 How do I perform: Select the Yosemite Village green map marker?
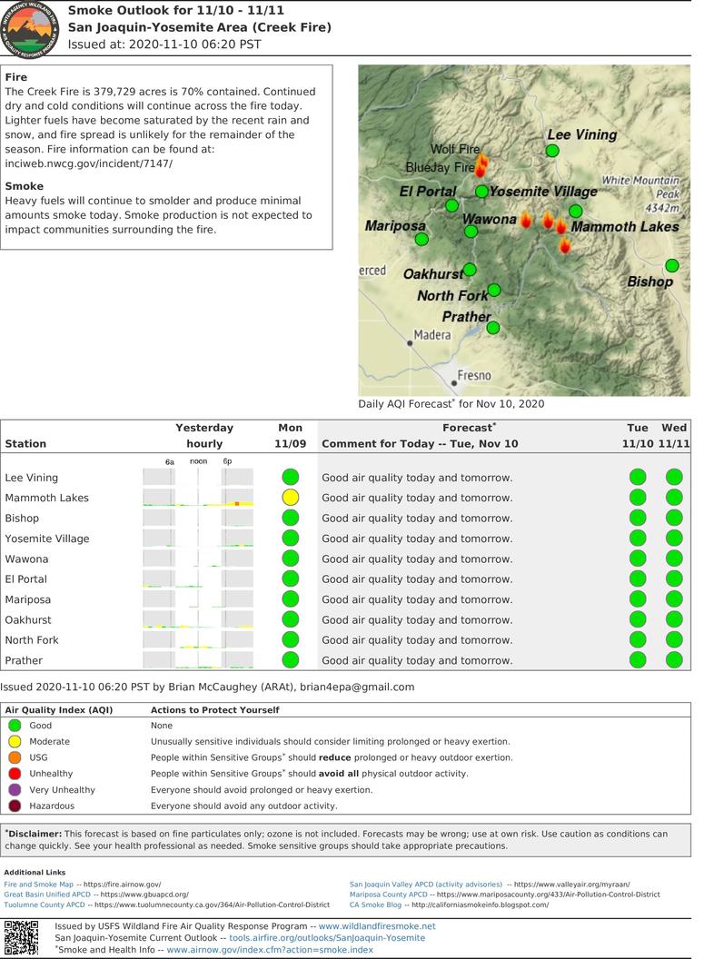(x=481, y=192)
